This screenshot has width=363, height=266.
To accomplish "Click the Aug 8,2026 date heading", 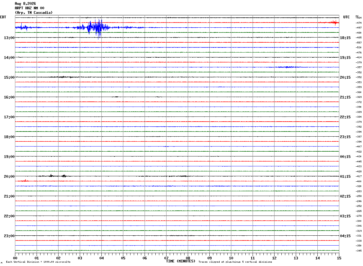I will tap(25, 4).
